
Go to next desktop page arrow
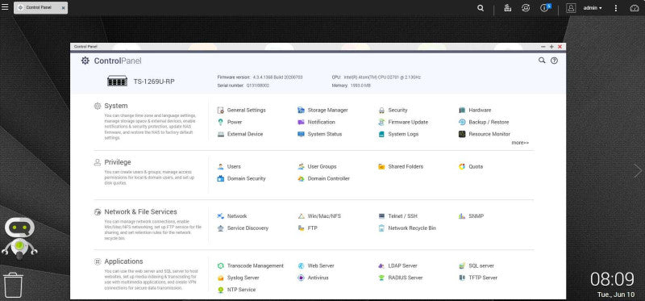click(x=638, y=170)
